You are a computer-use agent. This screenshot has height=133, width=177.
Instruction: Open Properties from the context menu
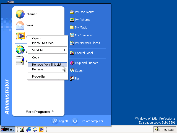point(47,76)
